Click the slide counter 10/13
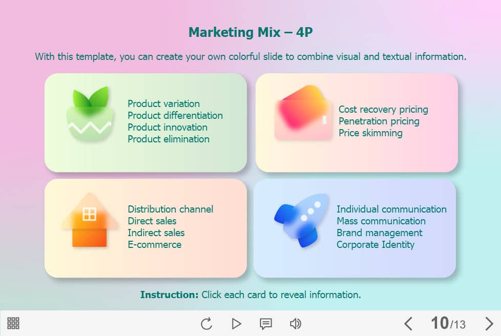The width and height of the screenshot is (501, 336). pyautogui.click(x=448, y=323)
